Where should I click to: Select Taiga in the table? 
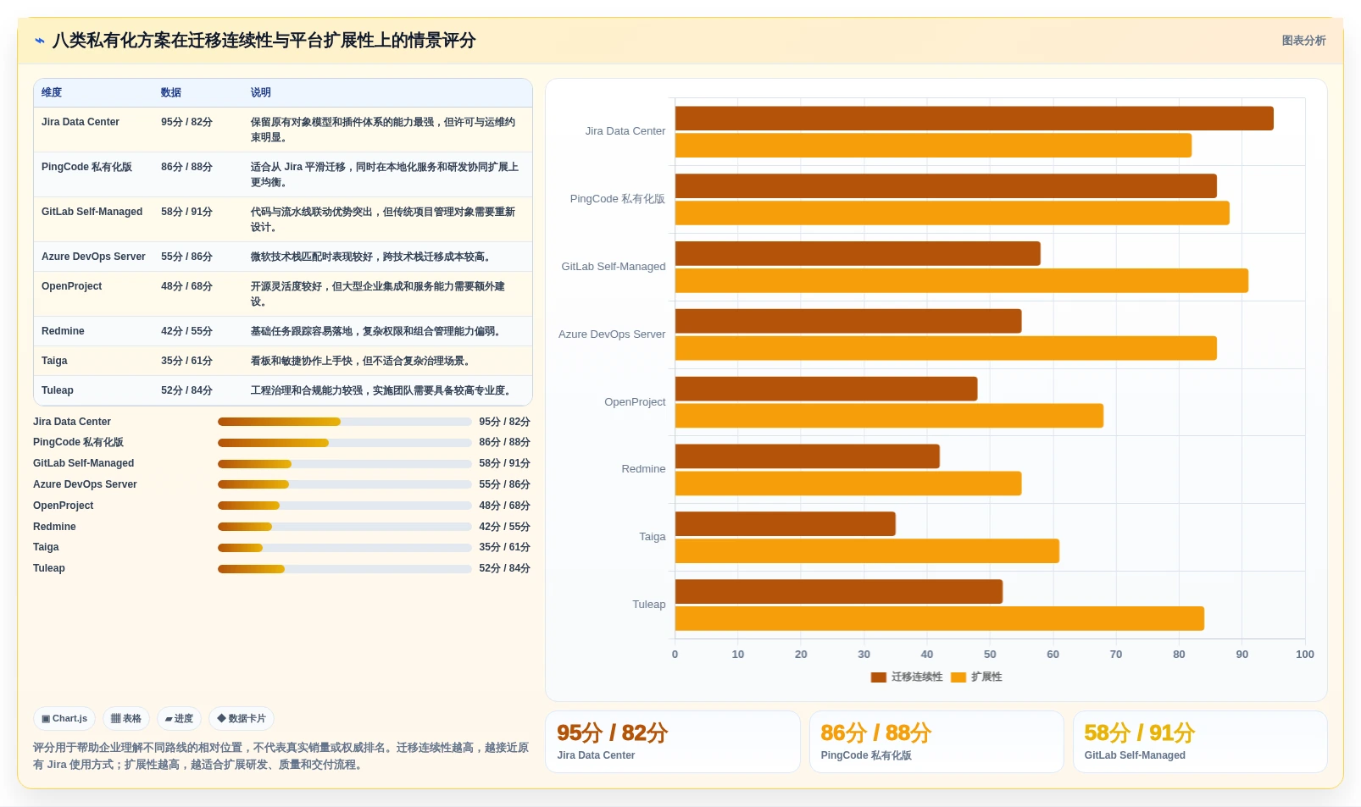point(54,361)
